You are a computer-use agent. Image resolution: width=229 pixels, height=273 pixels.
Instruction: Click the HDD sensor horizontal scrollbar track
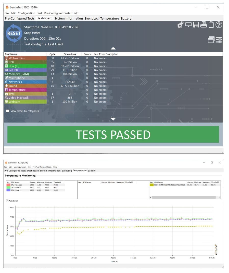click(184, 197)
